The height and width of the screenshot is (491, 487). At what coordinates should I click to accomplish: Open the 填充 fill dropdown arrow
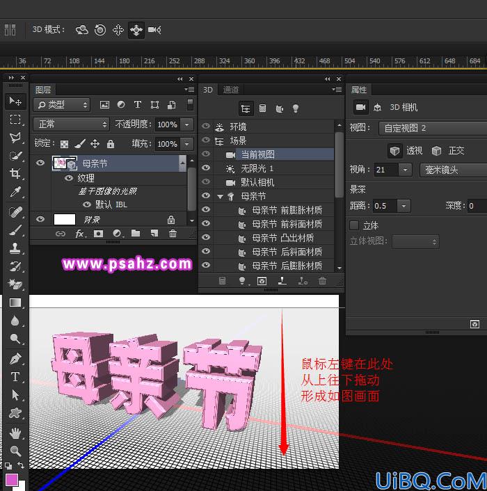point(187,144)
